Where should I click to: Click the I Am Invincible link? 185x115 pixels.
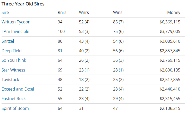15,32
